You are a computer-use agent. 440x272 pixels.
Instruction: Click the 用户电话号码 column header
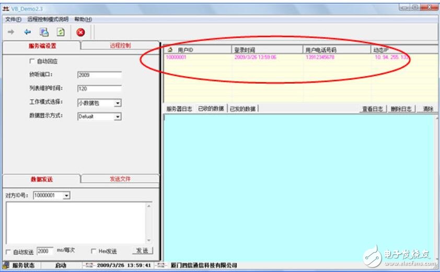337,50
